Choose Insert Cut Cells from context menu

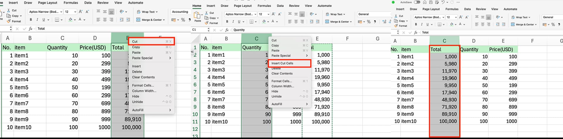[x=282, y=63]
